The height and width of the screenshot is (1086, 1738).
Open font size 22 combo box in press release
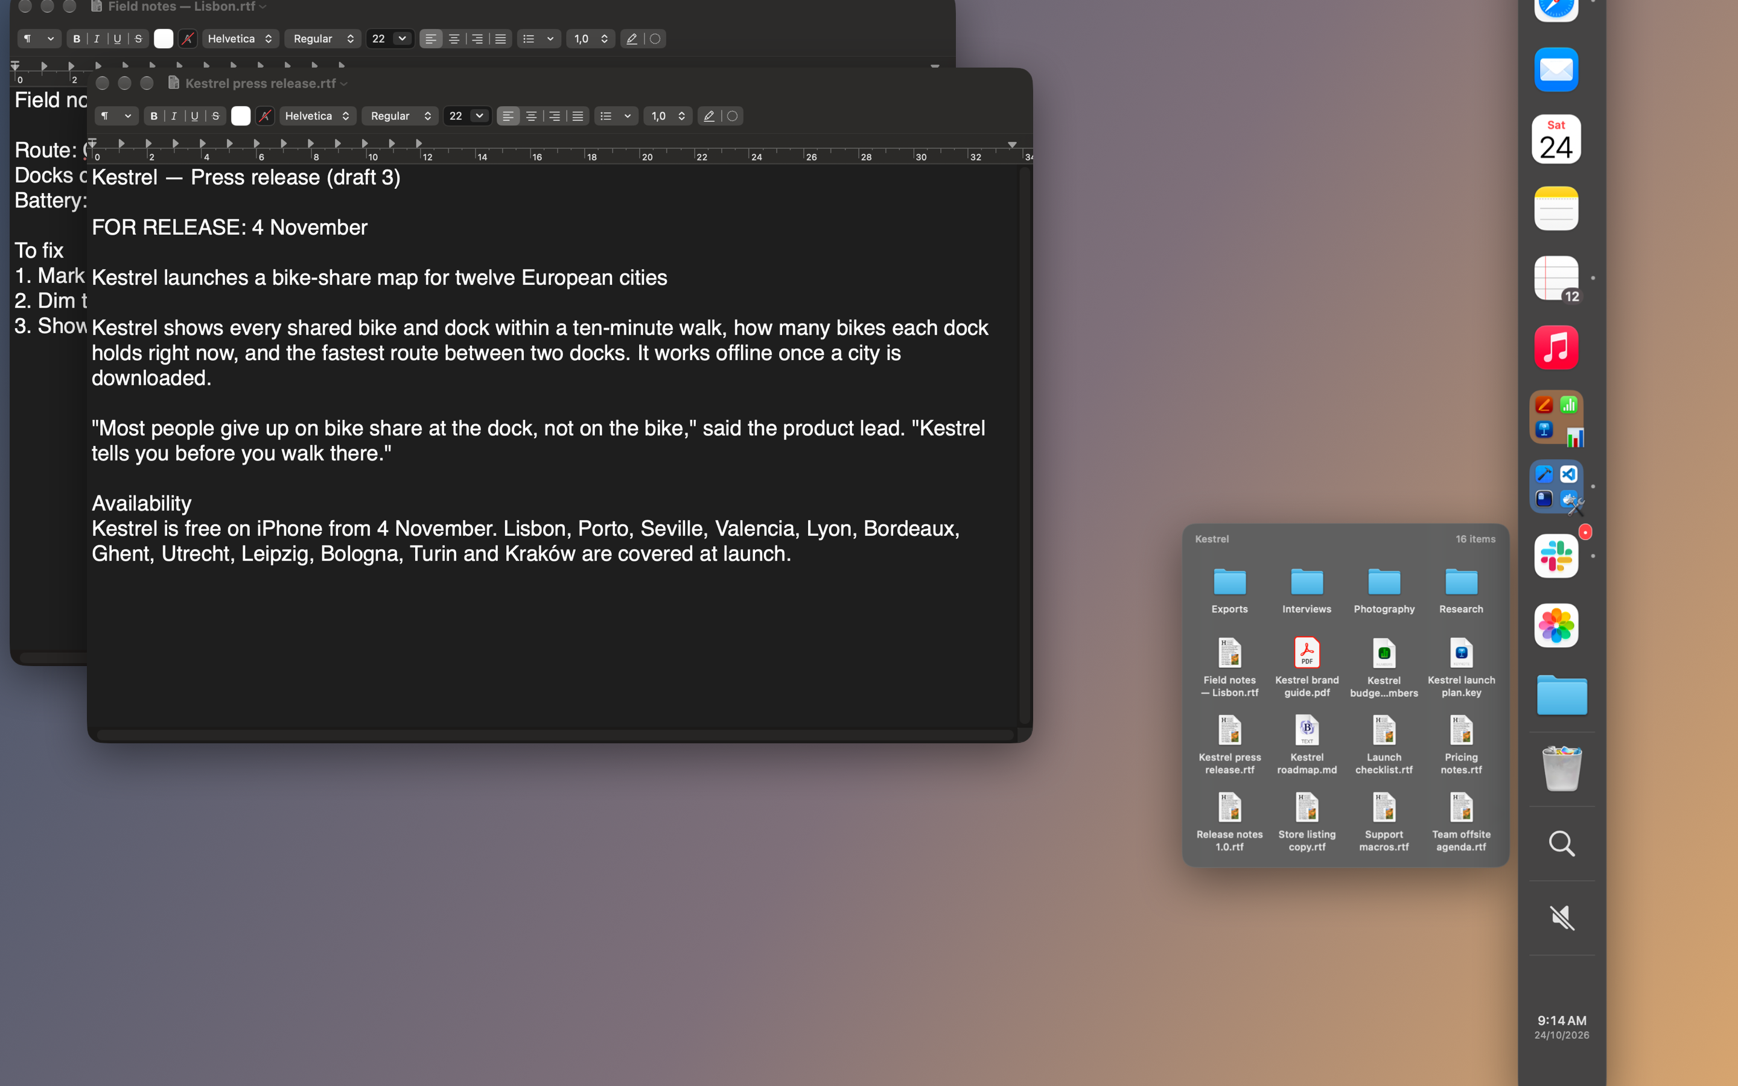click(x=467, y=116)
